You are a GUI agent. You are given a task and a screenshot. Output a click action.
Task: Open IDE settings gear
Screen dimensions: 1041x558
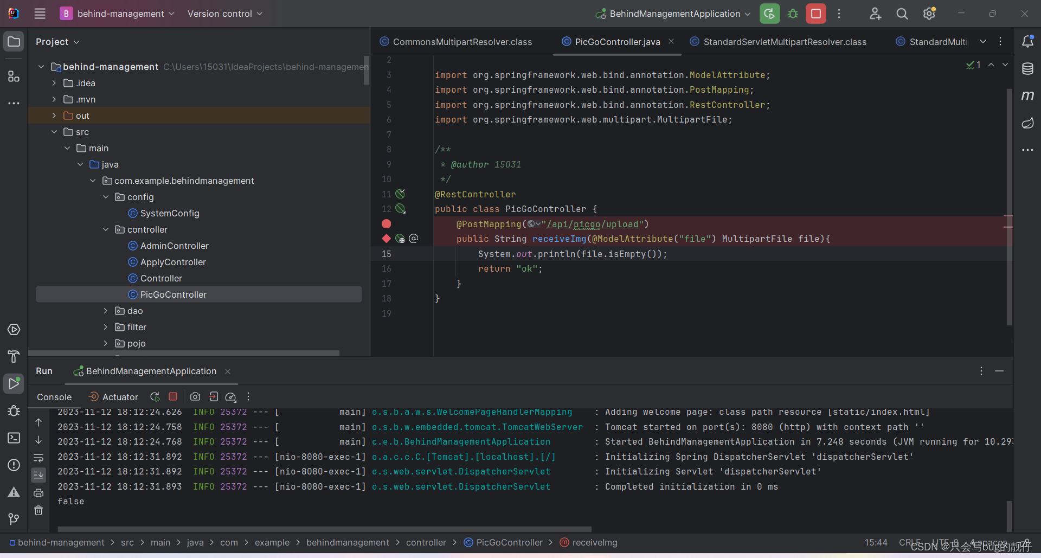929,14
